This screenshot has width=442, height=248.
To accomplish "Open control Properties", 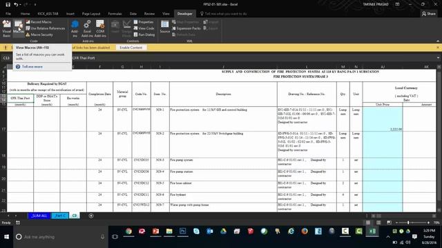I will click(x=144, y=21).
